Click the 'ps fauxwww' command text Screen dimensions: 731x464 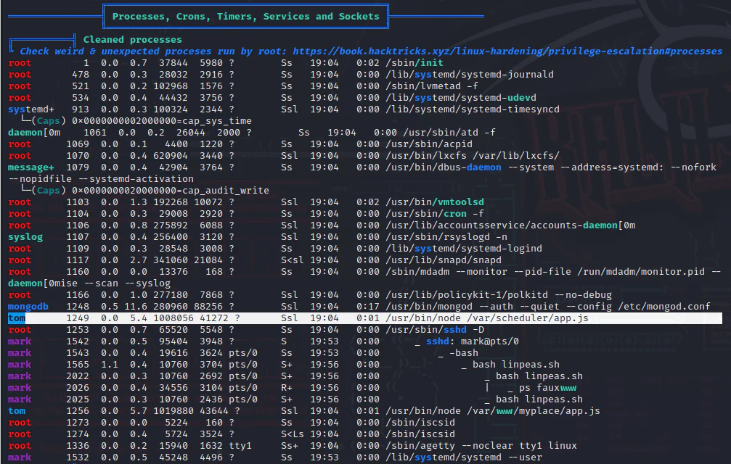point(547,388)
